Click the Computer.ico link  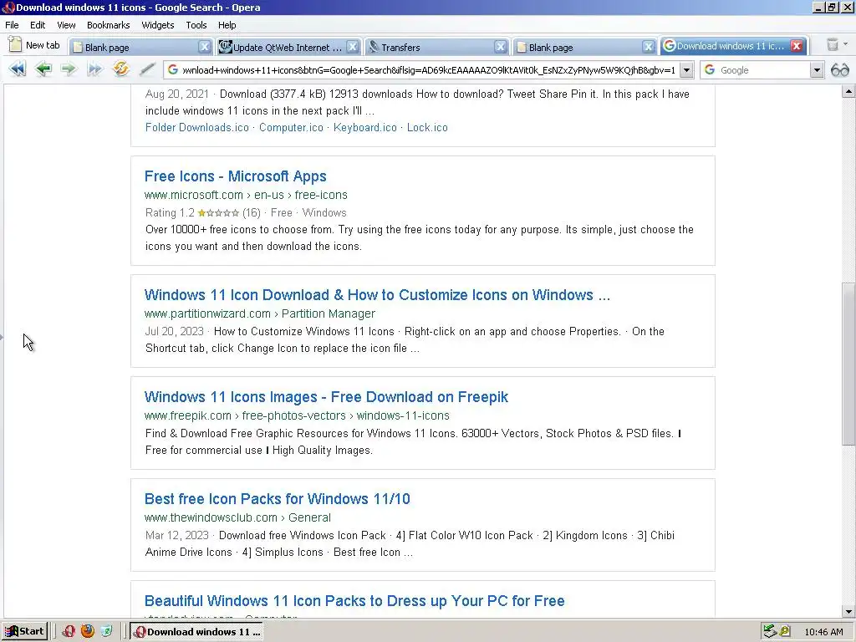[x=291, y=127]
